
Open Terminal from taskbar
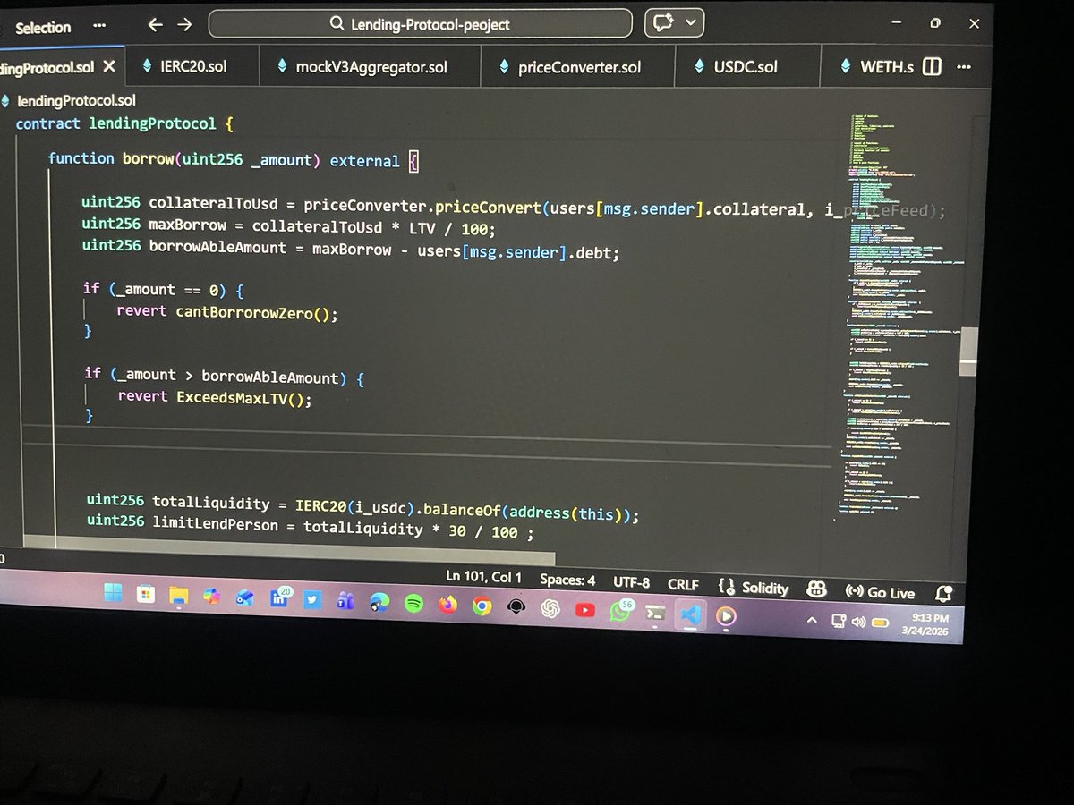(655, 613)
